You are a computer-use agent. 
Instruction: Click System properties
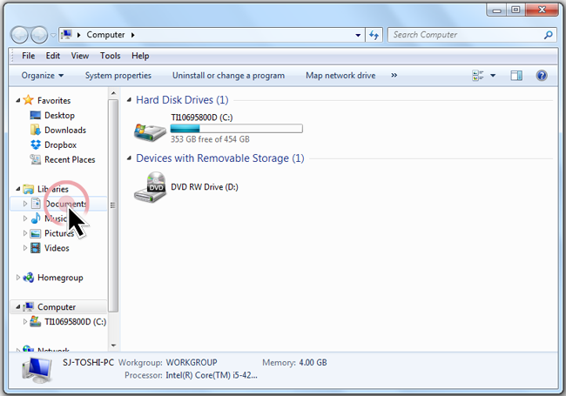(118, 76)
